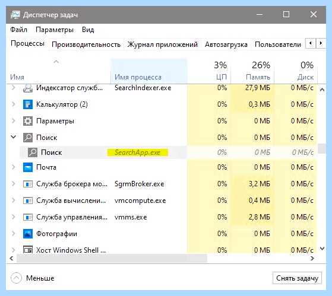Expand the Фотографии process group
The width and height of the screenshot is (332, 296).
pyautogui.click(x=13, y=233)
